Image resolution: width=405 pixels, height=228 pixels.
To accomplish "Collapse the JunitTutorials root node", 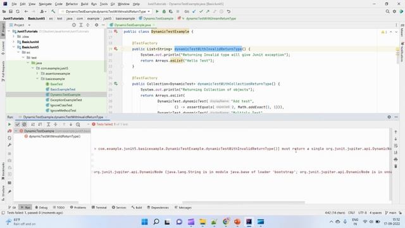I will click(9, 31).
